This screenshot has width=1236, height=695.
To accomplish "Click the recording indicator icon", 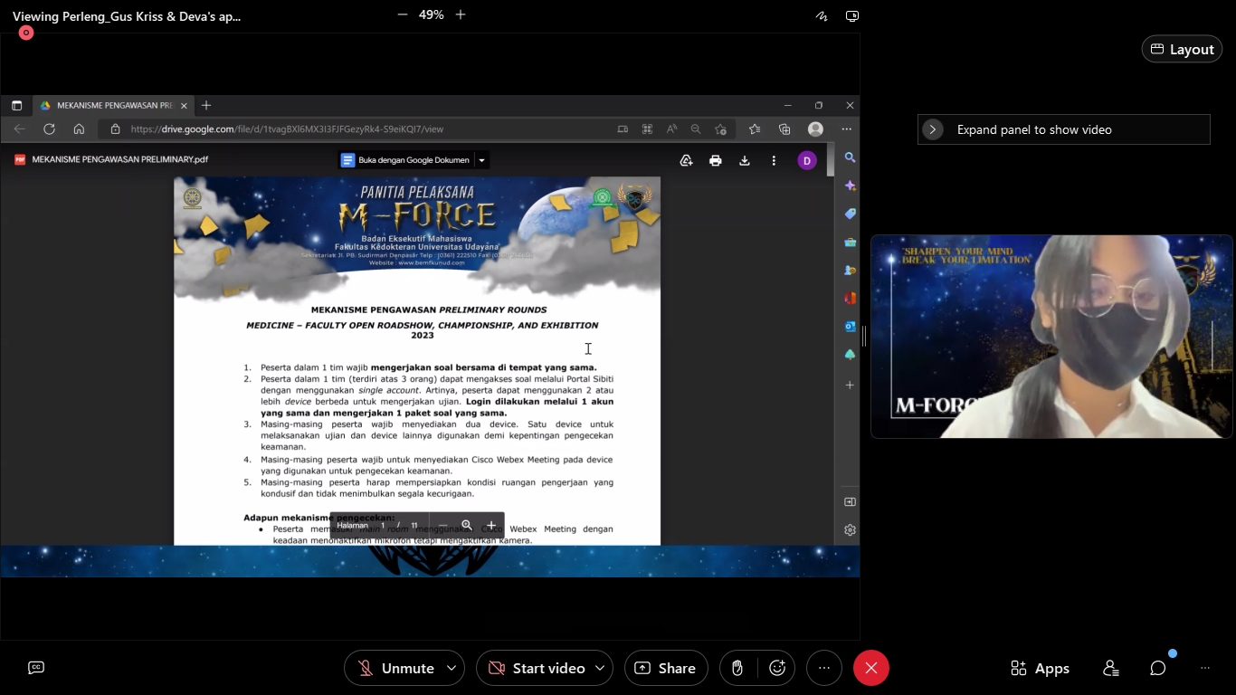I will (26, 33).
